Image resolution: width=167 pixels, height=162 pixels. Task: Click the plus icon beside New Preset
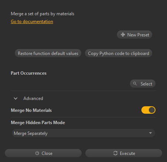coord(123,35)
